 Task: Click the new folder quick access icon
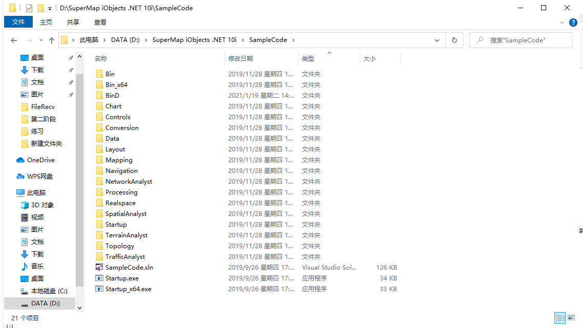coord(40,8)
